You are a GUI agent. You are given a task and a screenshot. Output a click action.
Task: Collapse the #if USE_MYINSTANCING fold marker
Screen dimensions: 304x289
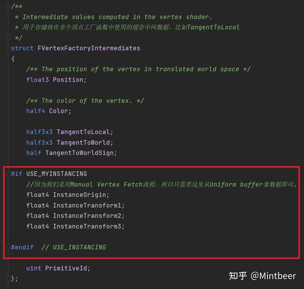[8, 174]
